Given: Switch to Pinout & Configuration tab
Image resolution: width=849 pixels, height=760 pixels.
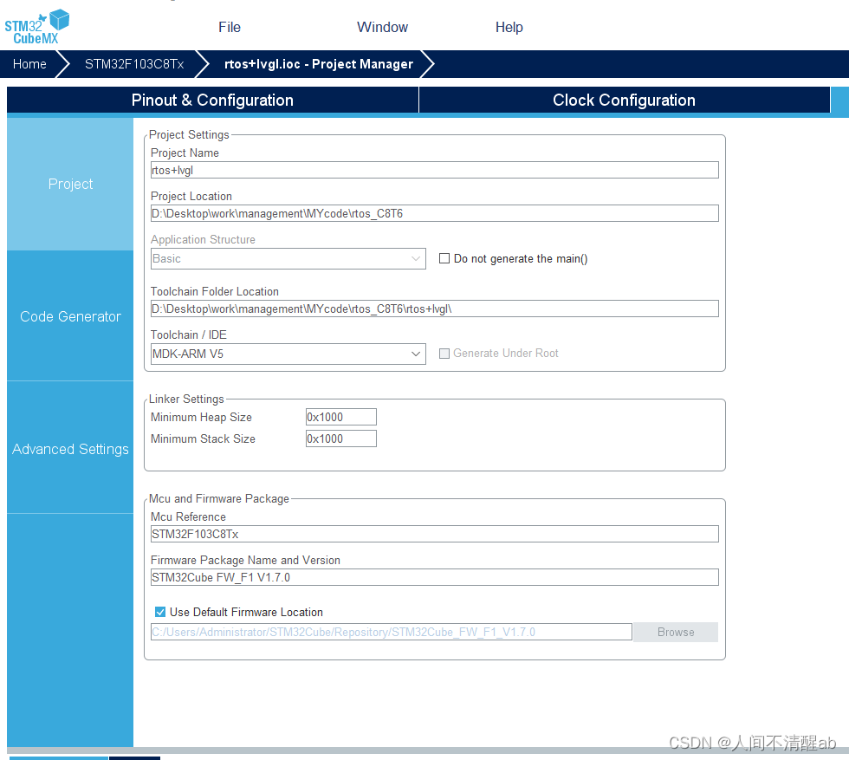Looking at the screenshot, I should 212,100.
